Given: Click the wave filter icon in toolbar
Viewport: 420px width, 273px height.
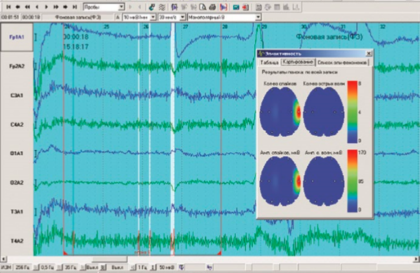Looking at the screenshot, I should point(162,7).
